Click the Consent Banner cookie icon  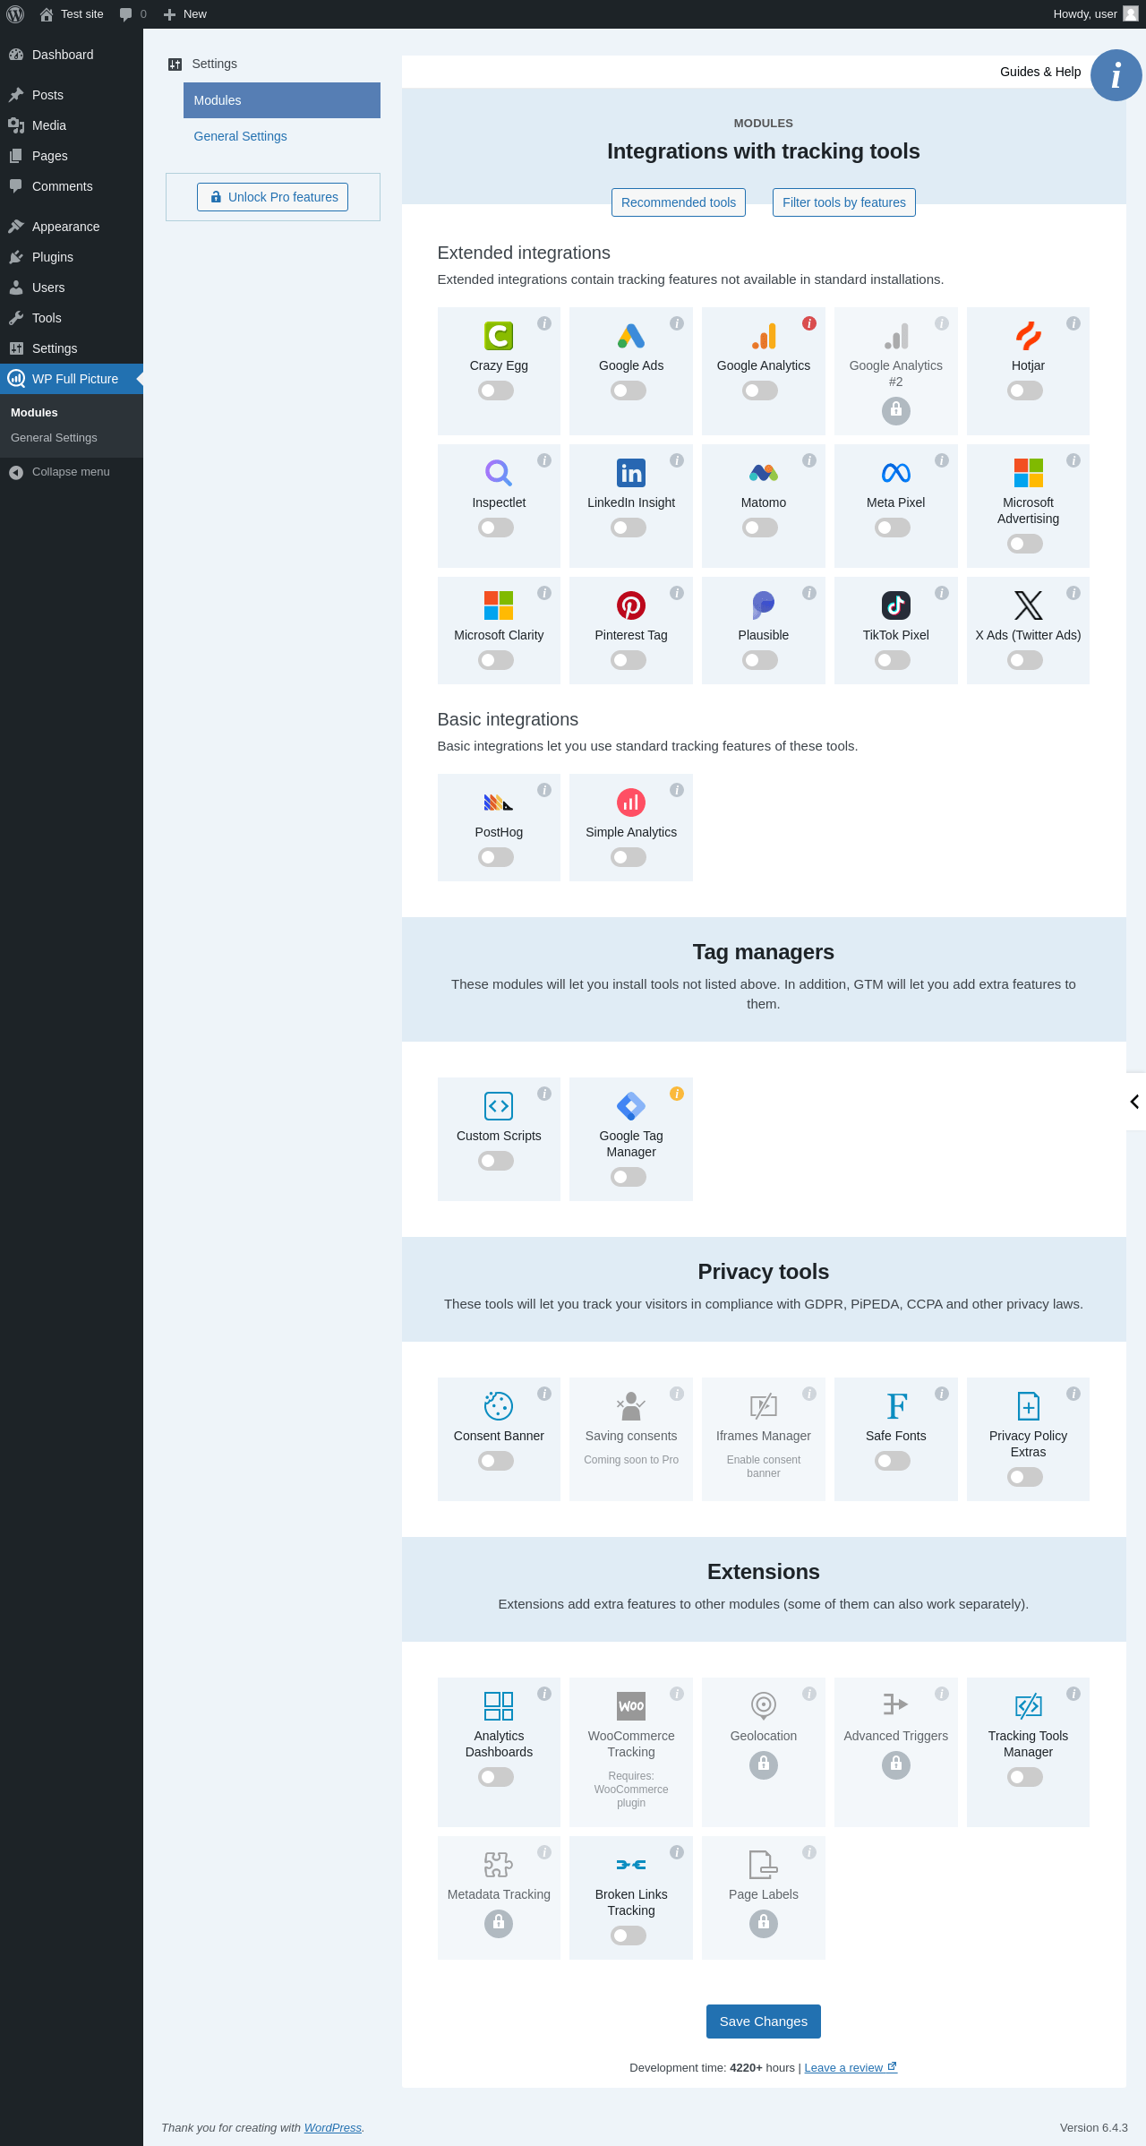coord(499,1406)
